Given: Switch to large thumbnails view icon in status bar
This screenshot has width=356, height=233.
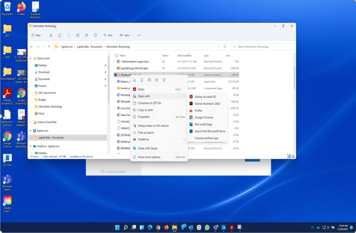Looking at the screenshot, I should pos(293,156).
